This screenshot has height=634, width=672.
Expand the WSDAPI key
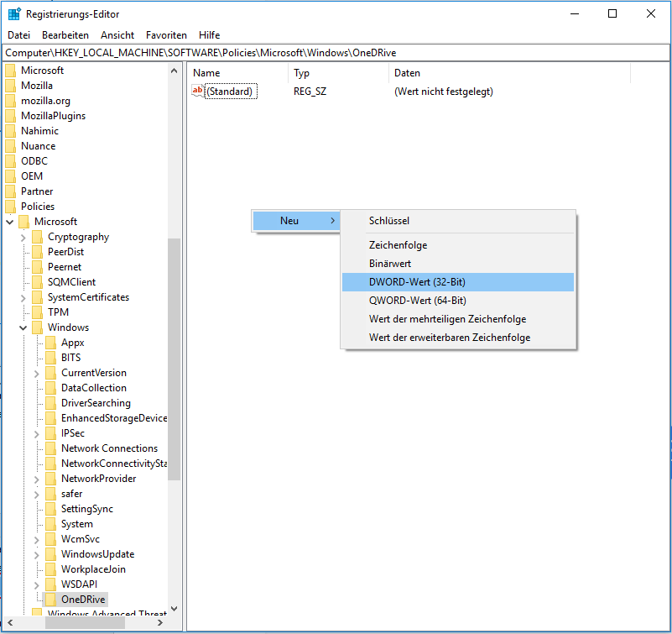point(36,584)
